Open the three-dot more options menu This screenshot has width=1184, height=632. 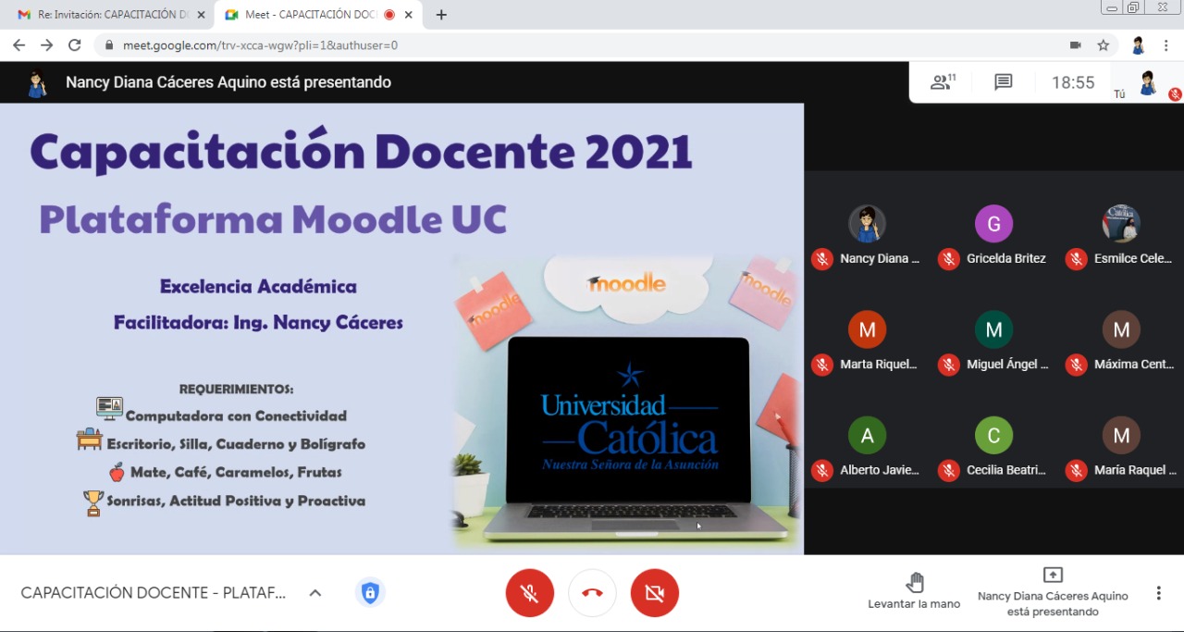pyautogui.click(x=1158, y=593)
